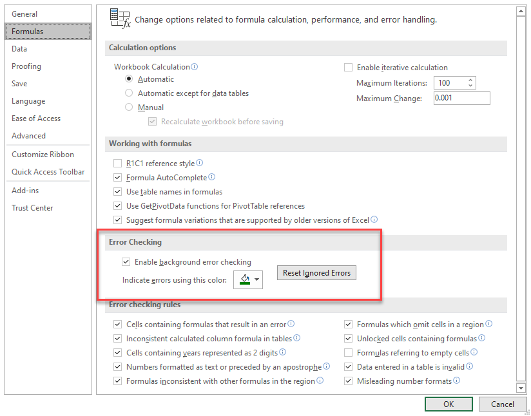Viewport: 531px width, 416px height.
Task: Select the Manual calculation radio button
Action: pyautogui.click(x=128, y=107)
